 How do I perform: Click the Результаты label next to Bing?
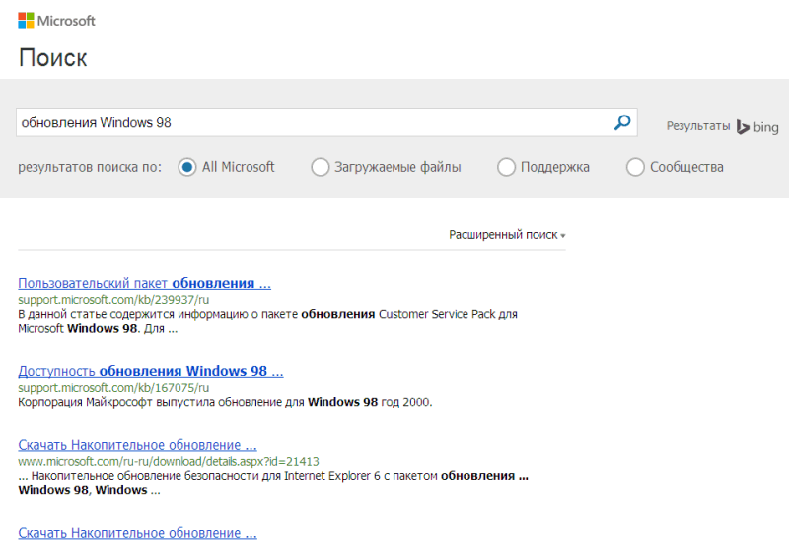point(697,127)
